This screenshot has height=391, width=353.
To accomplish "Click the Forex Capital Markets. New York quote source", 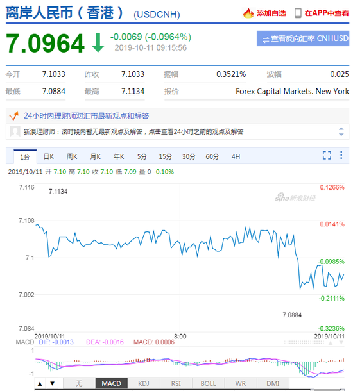I will [x=292, y=91].
